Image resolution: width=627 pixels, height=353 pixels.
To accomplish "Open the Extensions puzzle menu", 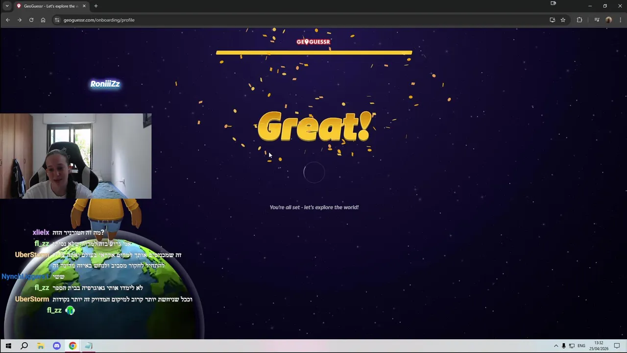I will click(579, 20).
